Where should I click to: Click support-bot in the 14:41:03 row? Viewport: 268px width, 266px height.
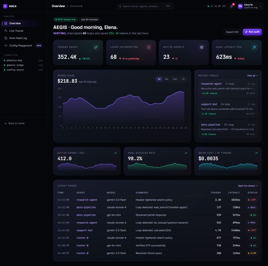pyautogui.click(x=84, y=230)
